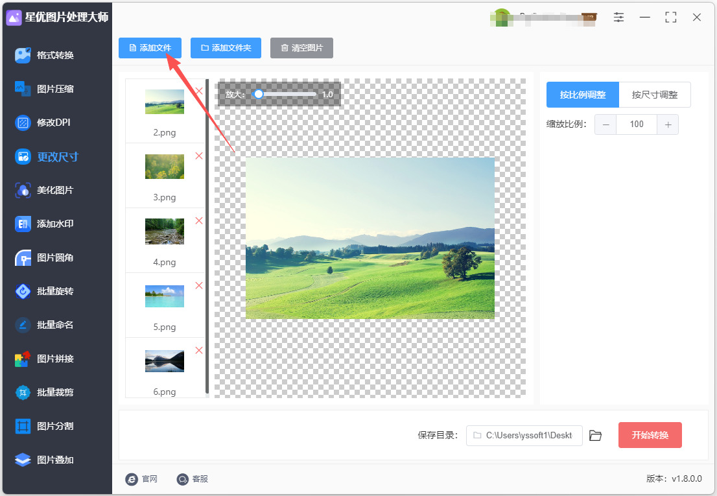The width and height of the screenshot is (717, 496).
Task: Click 添加文件夹 add folder button
Action: tap(226, 48)
